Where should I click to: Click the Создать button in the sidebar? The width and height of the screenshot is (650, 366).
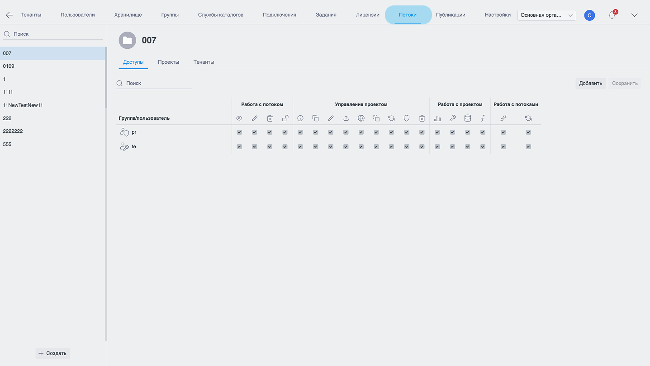coord(52,353)
